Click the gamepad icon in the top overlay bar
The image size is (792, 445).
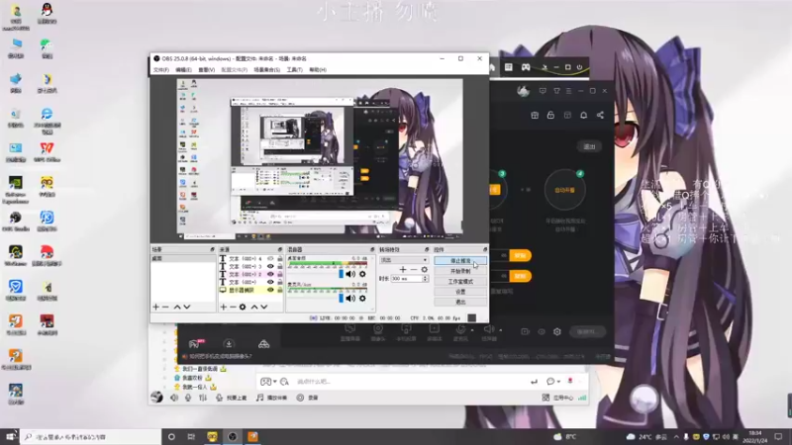526,67
